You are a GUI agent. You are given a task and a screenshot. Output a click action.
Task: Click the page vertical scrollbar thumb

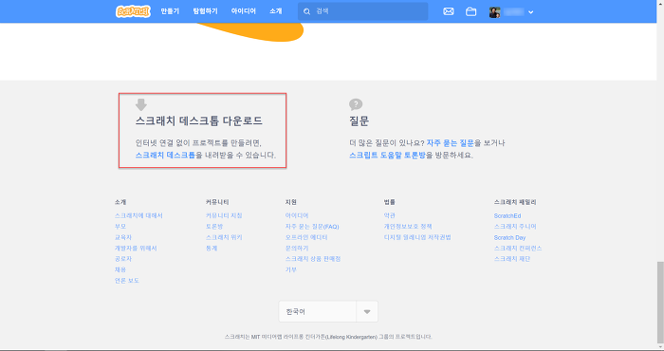pyautogui.click(x=660, y=302)
